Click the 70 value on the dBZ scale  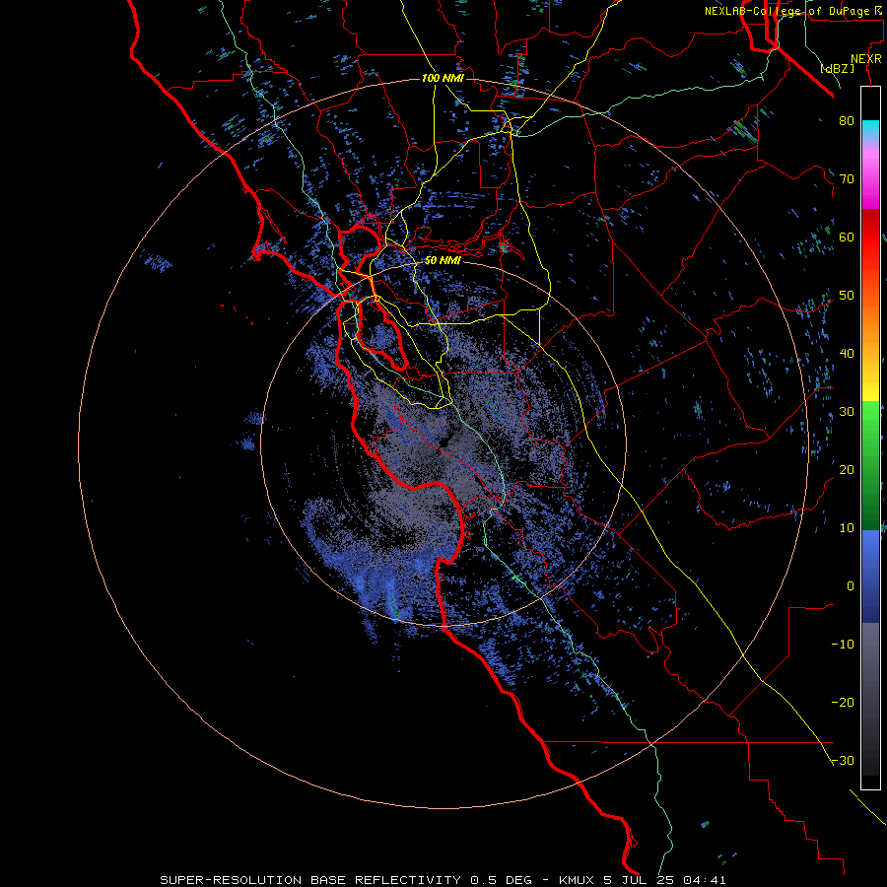(847, 178)
